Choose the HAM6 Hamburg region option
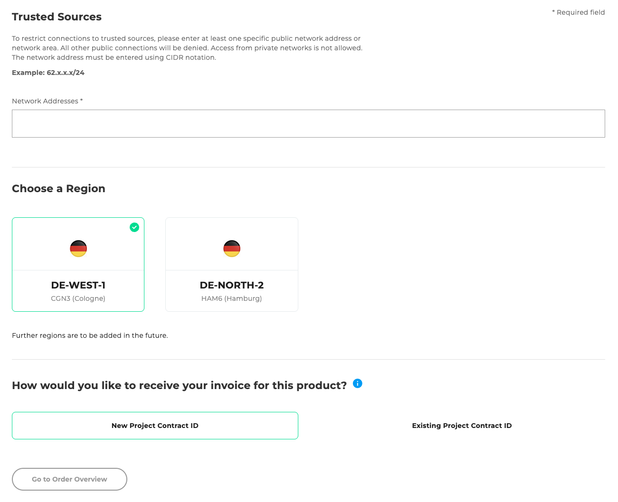 pos(231,264)
